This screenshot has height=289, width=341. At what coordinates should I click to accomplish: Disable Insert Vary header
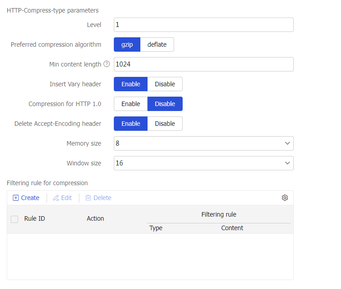[x=165, y=84]
